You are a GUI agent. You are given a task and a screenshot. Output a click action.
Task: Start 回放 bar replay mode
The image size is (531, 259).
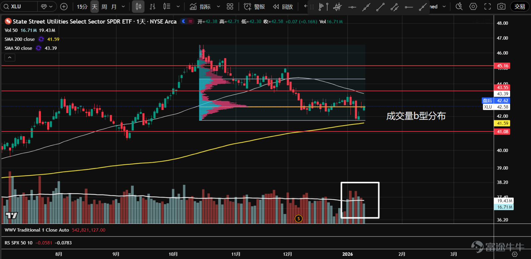[x=283, y=7]
